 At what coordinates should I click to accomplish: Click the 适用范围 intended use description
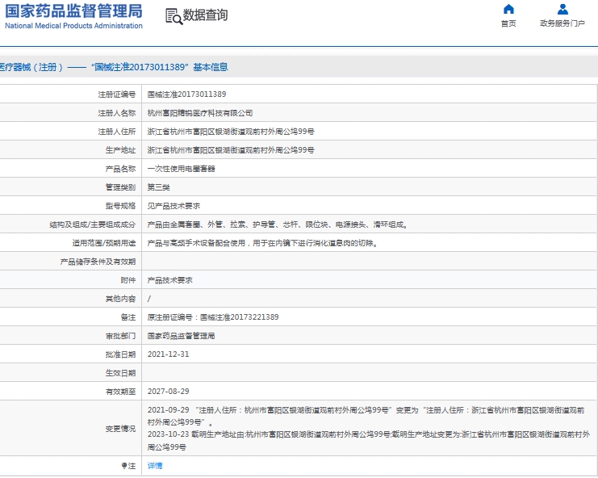pos(264,243)
